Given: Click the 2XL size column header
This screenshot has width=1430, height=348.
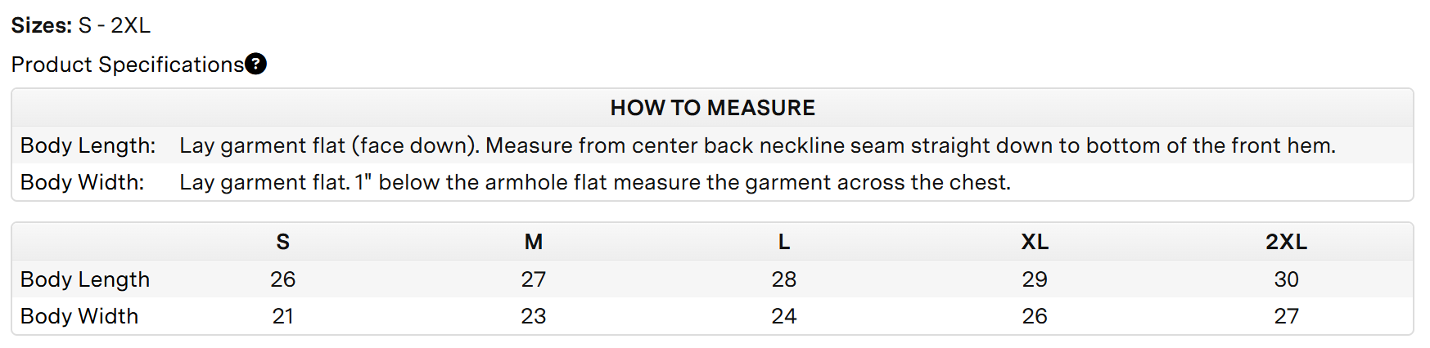Looking at the screenshot, I should pyautogui.click(x=1286, y=242).
